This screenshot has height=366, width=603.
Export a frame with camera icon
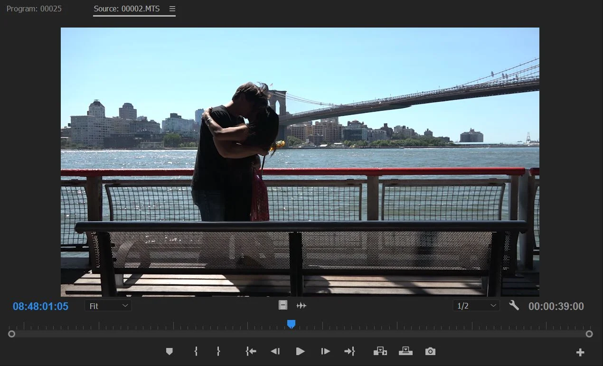430,351
